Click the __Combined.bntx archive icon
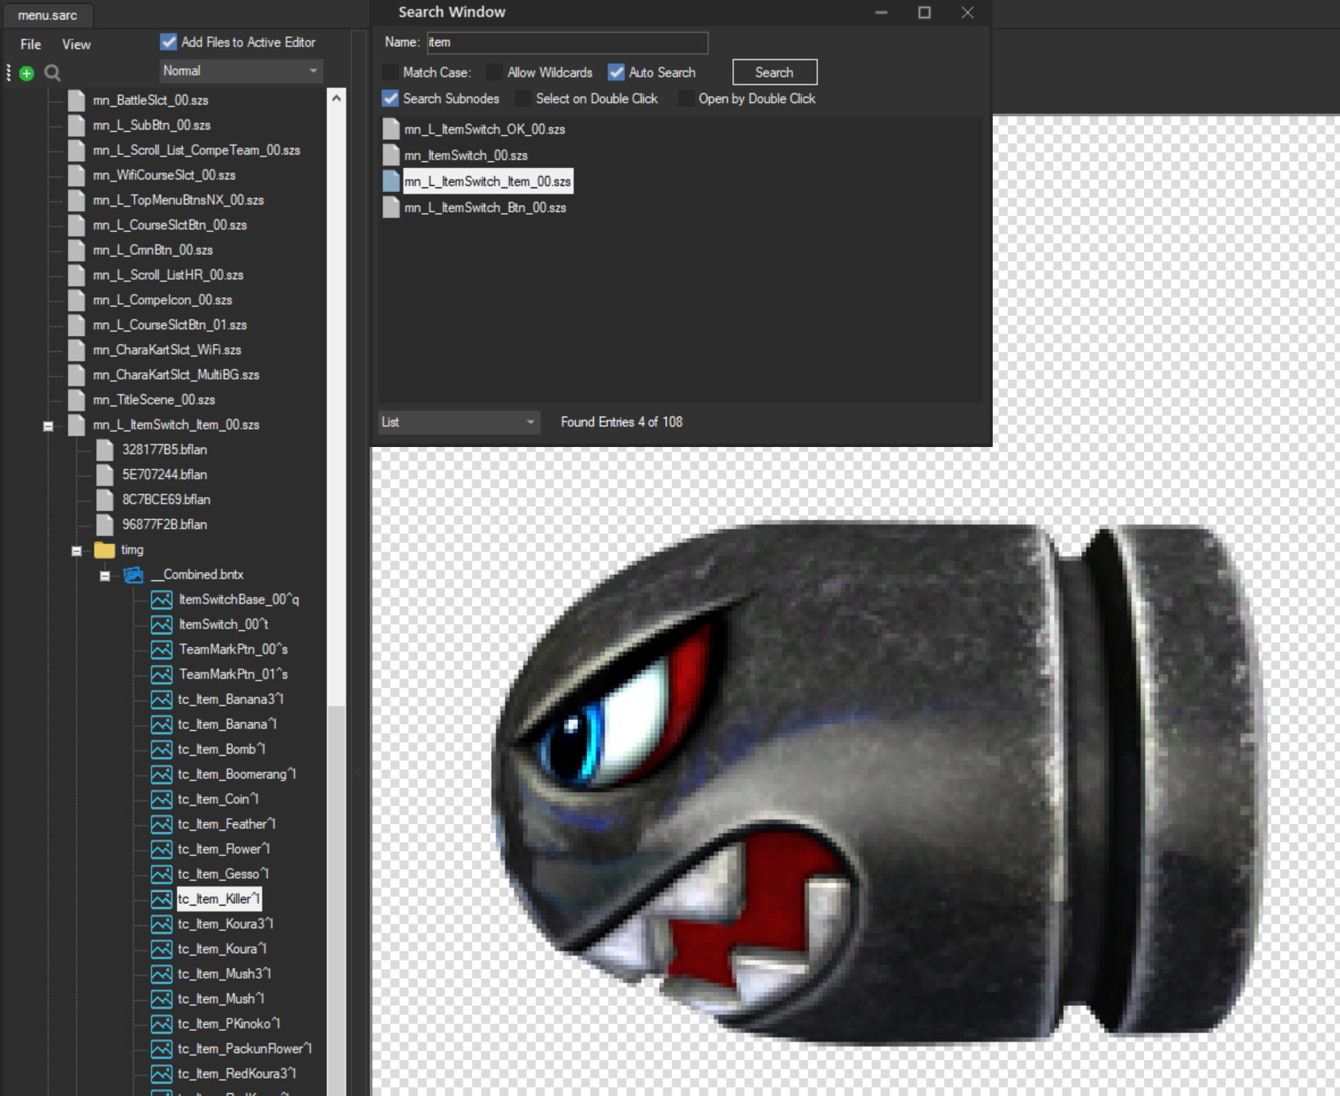The width and height of the screenshot is (1340, 1096). point(133,575)
